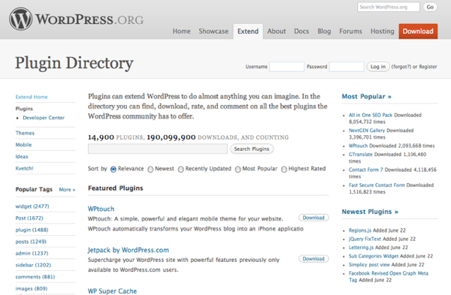Viewport: 451px width, 295px height.
Task: Select the Relevance sort option
Action: pyautogui.click(x=114, y=169)
